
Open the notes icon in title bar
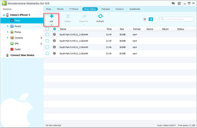179,3
